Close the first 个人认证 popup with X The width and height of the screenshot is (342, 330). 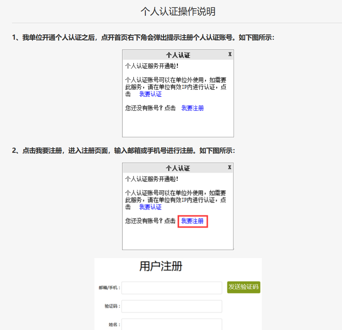pos(230,54)
